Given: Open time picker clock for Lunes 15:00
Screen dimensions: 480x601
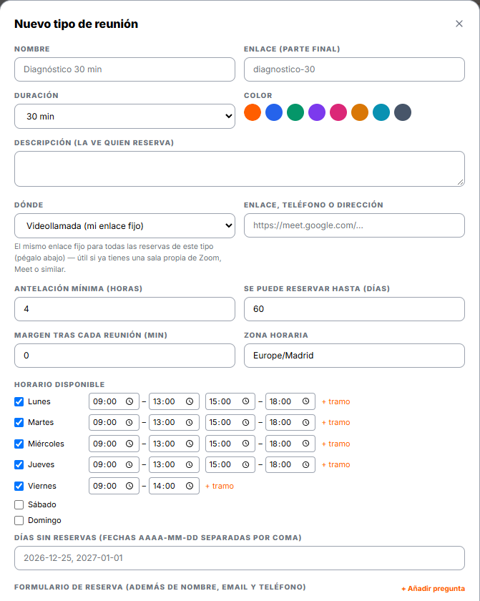Looking at the screenshot, I should point(245,401).
